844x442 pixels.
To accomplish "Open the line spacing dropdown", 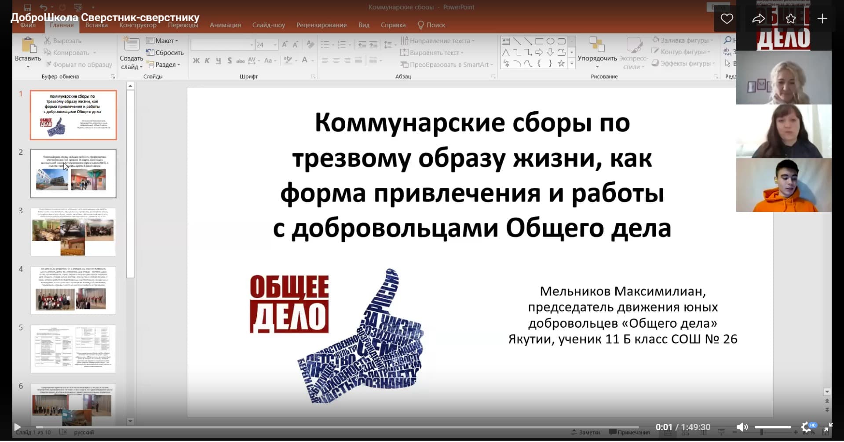I will coord(389,44).
